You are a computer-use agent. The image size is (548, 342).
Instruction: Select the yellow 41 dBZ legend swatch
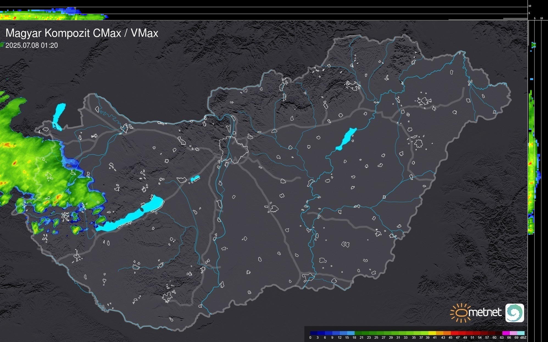432,333
